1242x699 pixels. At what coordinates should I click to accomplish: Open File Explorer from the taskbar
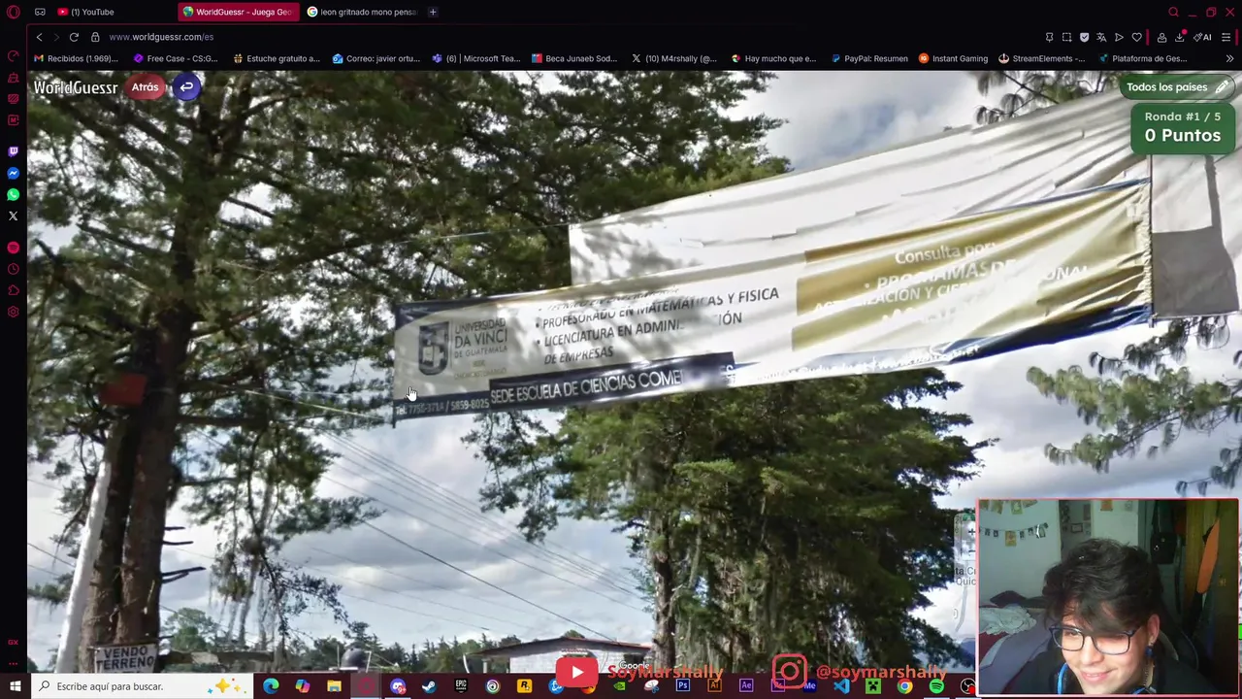[334, 686]
